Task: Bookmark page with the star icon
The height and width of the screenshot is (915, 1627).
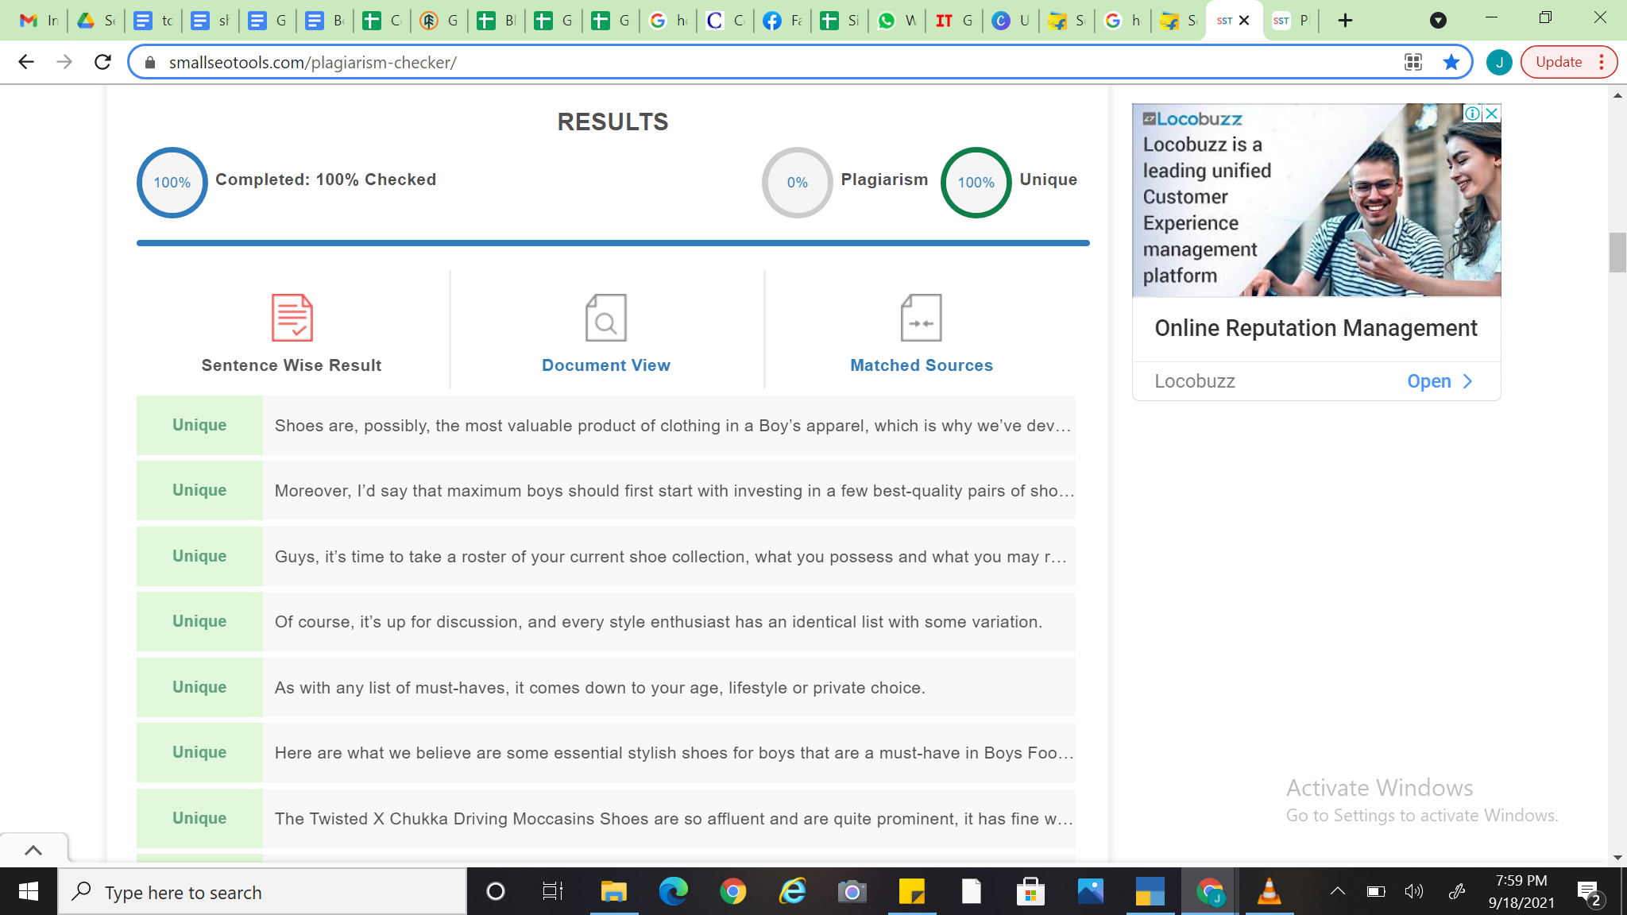Action: pos(1451,62)
